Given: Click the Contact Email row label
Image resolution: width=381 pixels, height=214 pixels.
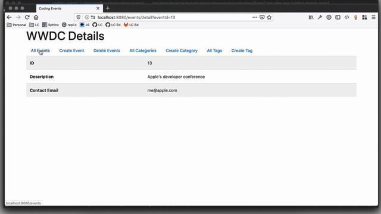Looking at the screenshot, I should pos(44,90).
